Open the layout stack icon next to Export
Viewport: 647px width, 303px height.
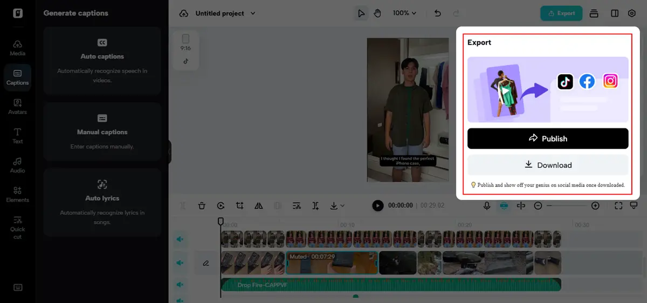[x=594, y=13]
